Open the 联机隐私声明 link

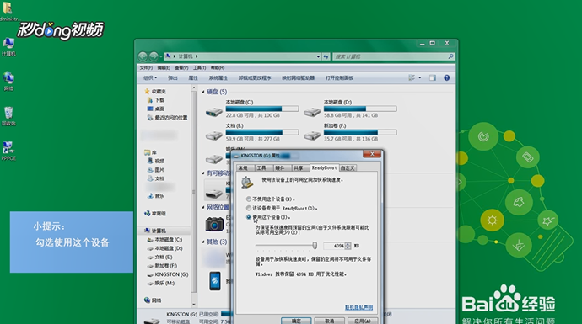(358, 307)
